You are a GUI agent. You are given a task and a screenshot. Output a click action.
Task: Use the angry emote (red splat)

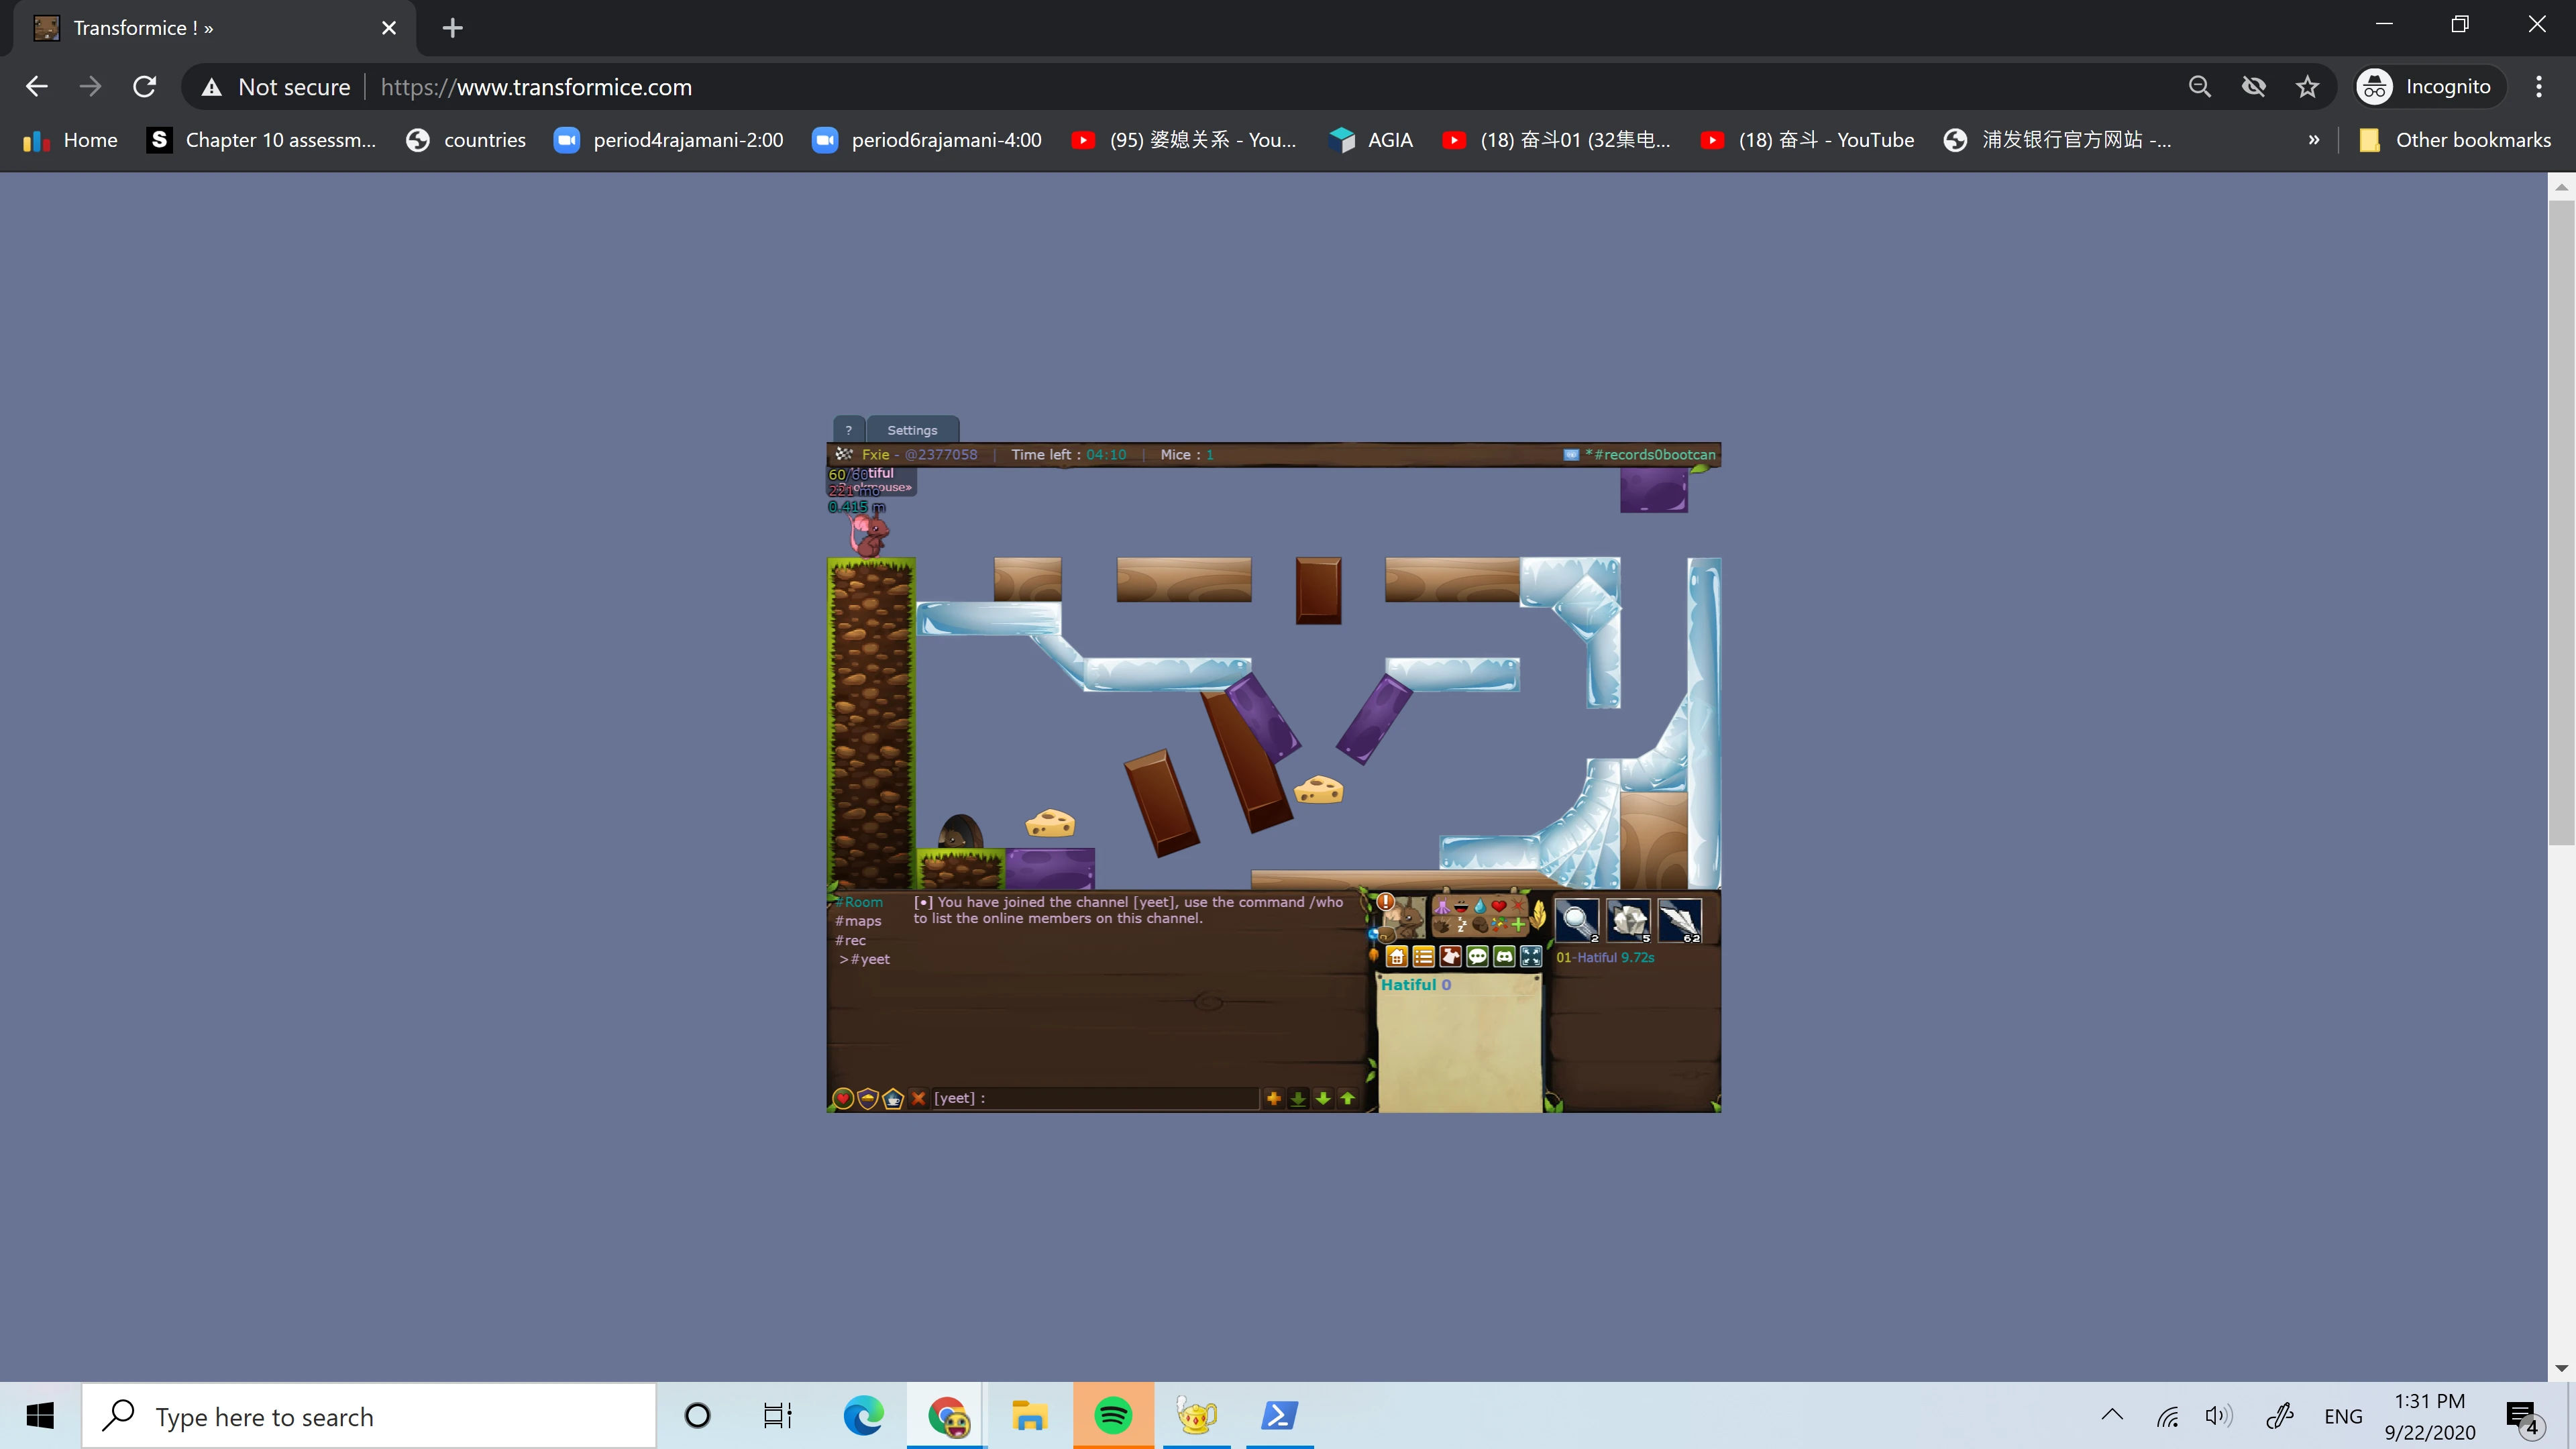coord(1518,906)
